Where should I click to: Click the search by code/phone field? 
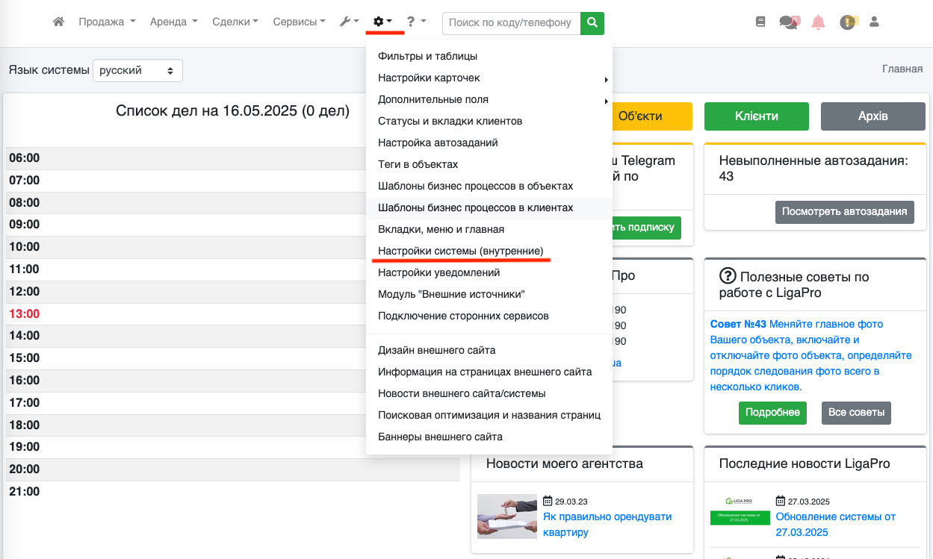pyautogui.click(x=512, y=23)
